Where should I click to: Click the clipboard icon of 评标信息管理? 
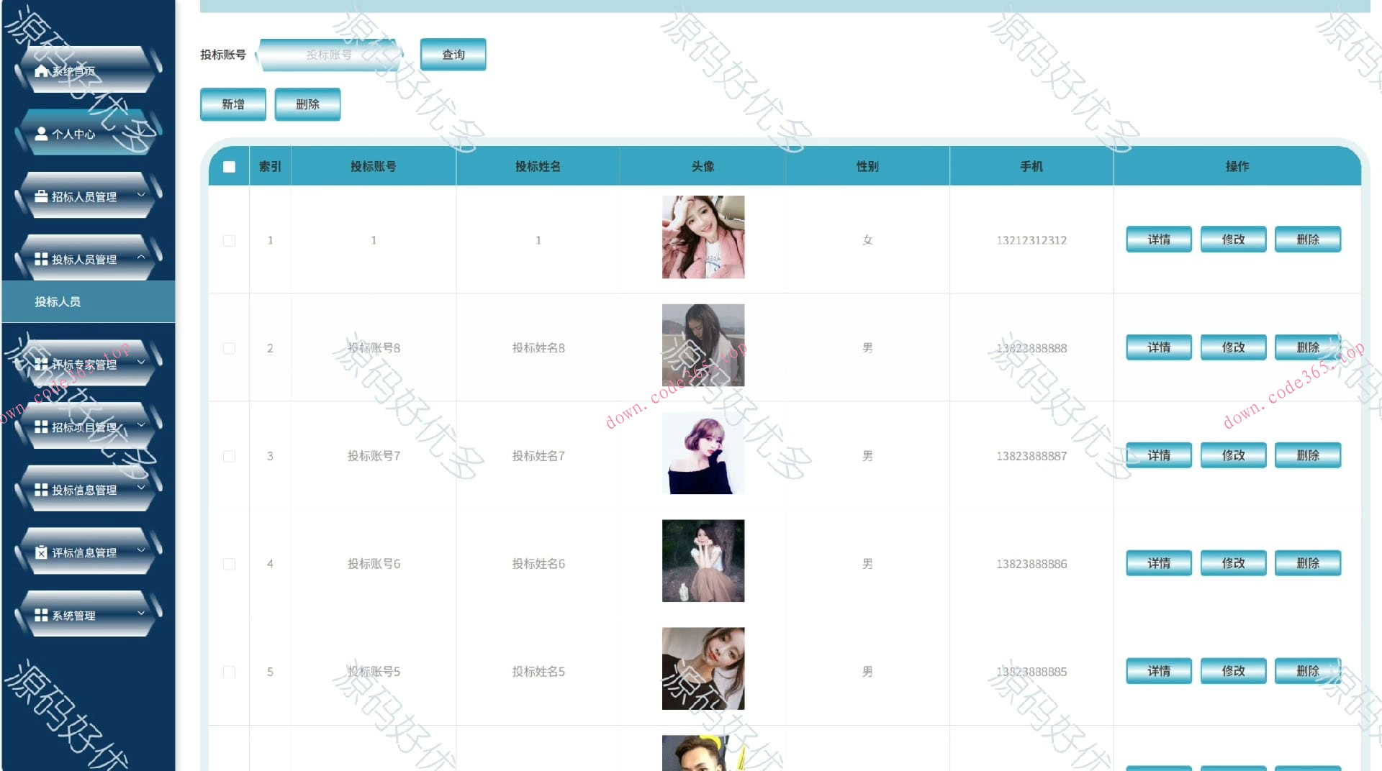point(42,552)
